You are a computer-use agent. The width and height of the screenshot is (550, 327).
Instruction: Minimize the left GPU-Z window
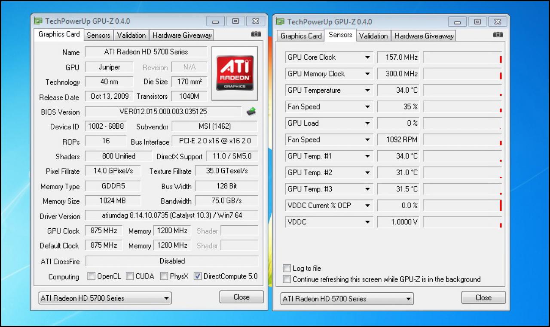[215, 21]
